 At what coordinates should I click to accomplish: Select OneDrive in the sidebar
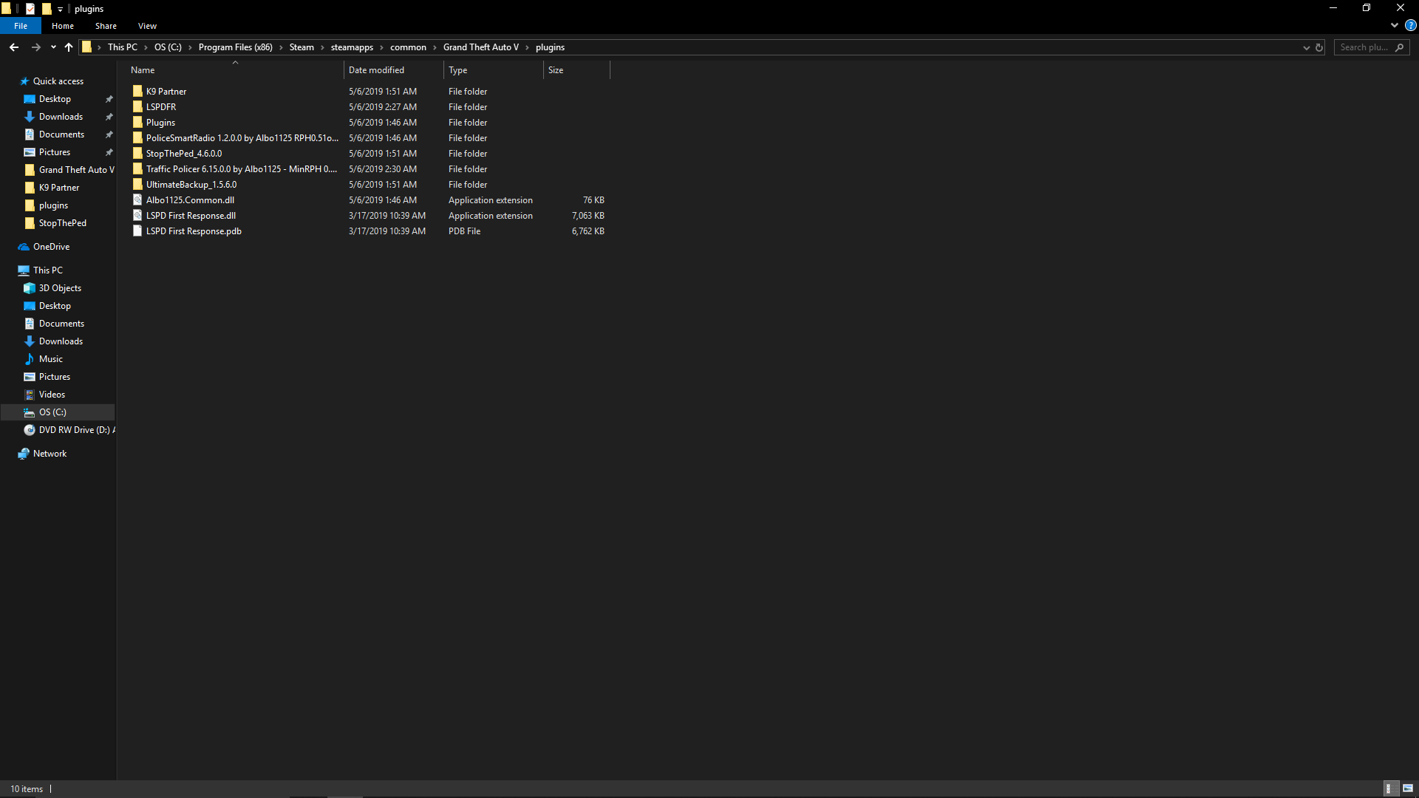point(51,247)
